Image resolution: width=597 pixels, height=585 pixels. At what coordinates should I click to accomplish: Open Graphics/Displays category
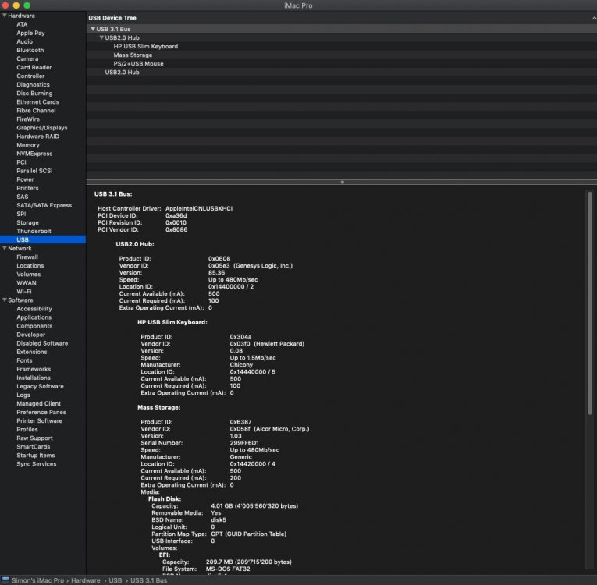[42, 128]
